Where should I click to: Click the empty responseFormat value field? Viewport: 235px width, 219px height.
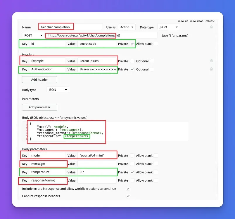point(97,180)
